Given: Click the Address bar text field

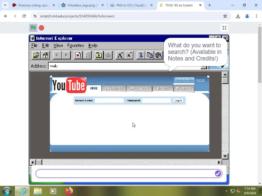Looking at the screenshot, I should [125, 66].
